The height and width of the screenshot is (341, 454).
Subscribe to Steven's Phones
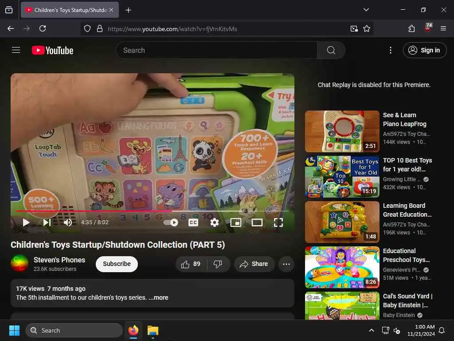click(x=117, y=264)
